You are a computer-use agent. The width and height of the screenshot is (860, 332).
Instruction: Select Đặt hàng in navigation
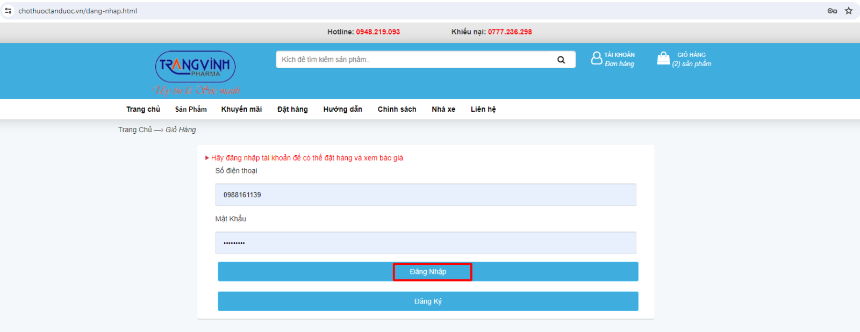pos(292,109)
